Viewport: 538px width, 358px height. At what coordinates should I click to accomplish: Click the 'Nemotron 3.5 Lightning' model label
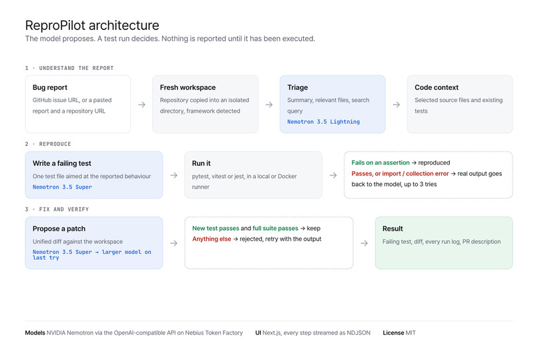tap(324, 121)
